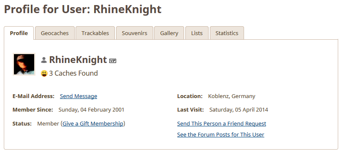Image resolution: width=342 pixels, height=153 pixels.
Task: Go to the Souvenirs tab
Action: [x=135, y=33]
